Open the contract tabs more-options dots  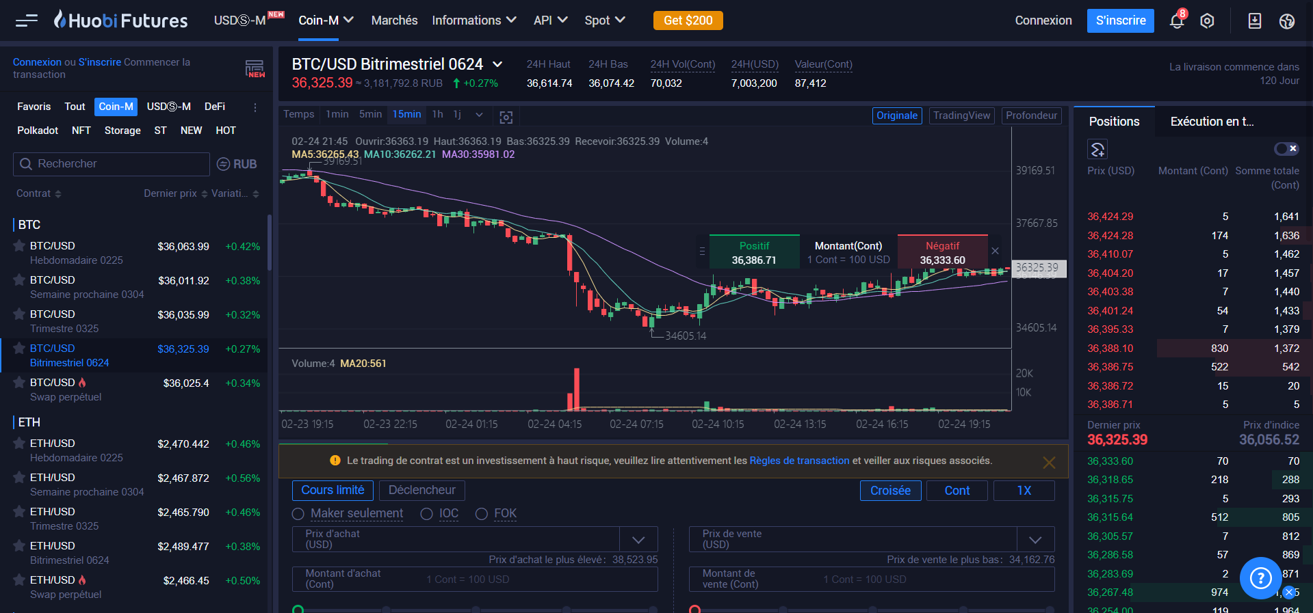(255, 107)
